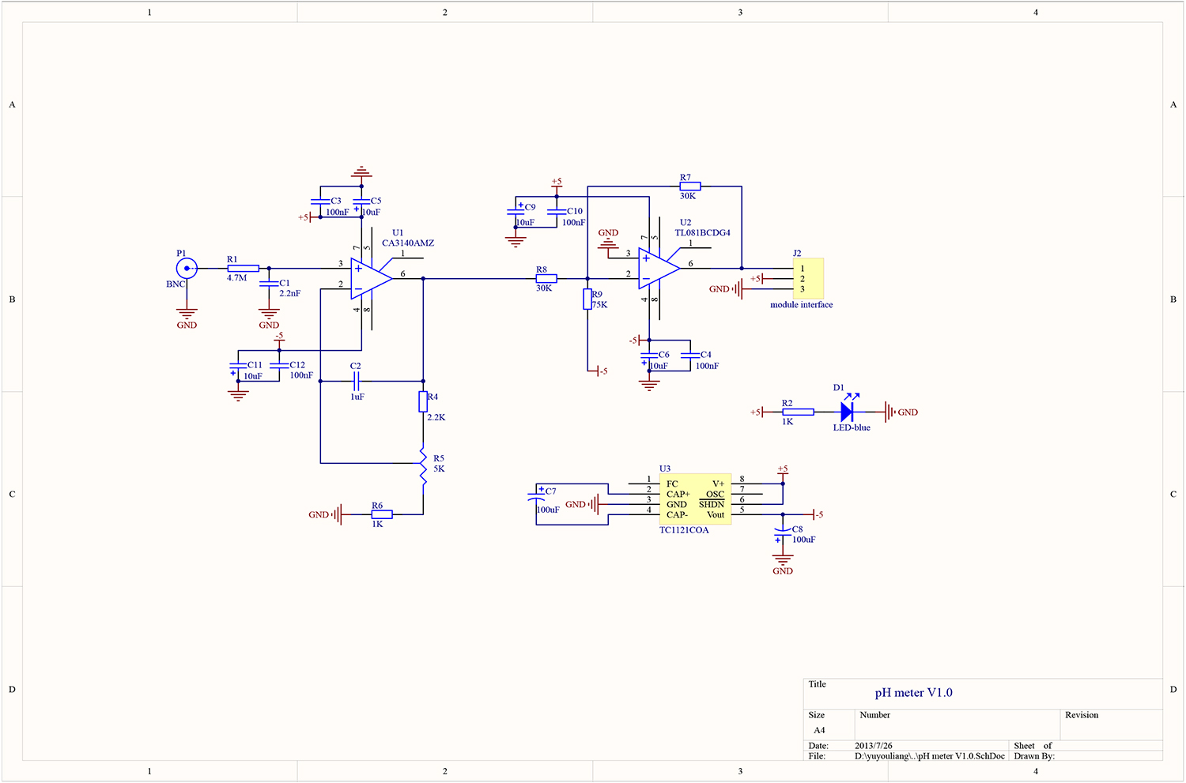Click the D1 blue LED symbol
This screenshot has height=783, width=1186.
[x=848, y=412]
